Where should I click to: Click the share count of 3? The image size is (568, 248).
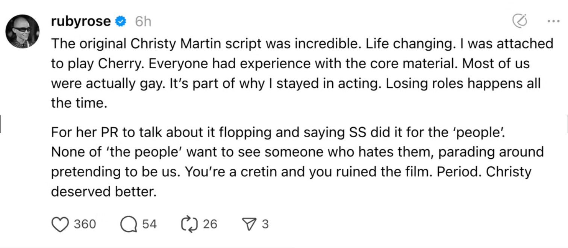coord(265,224)
